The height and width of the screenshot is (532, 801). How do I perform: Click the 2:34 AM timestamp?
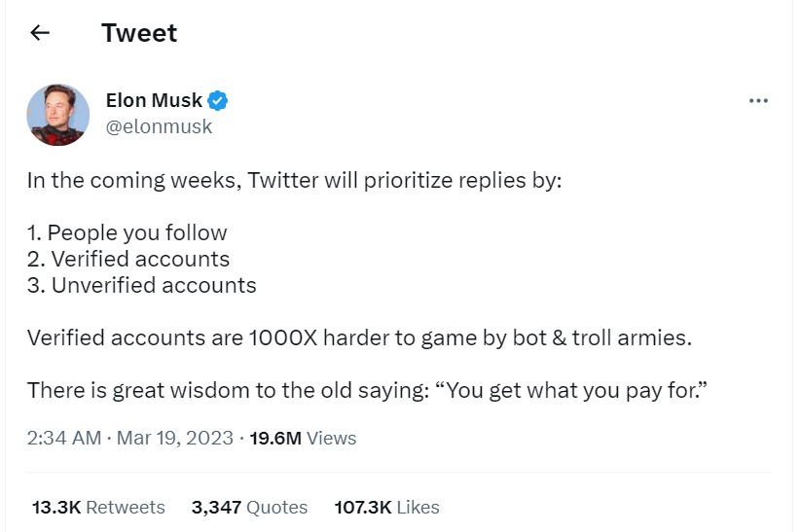pyautogui.click(x=64, y=438)
